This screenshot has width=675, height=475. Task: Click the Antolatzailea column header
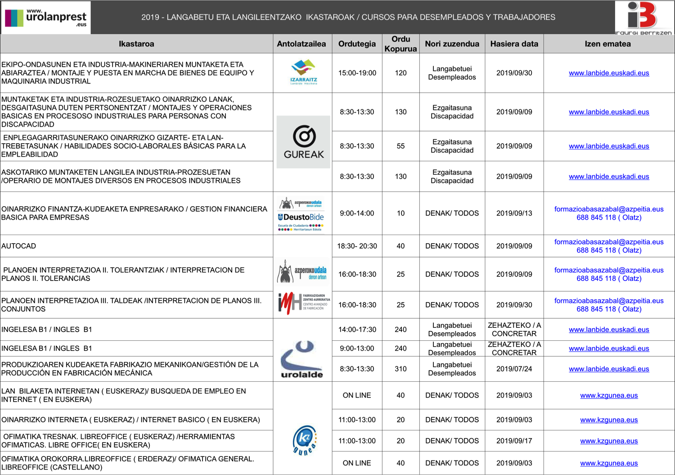click(x=301, y=44)
